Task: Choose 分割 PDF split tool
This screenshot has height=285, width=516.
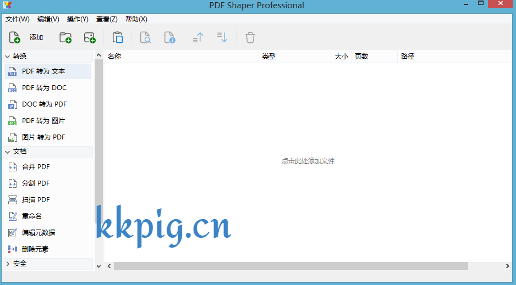Action: (48, 183)
